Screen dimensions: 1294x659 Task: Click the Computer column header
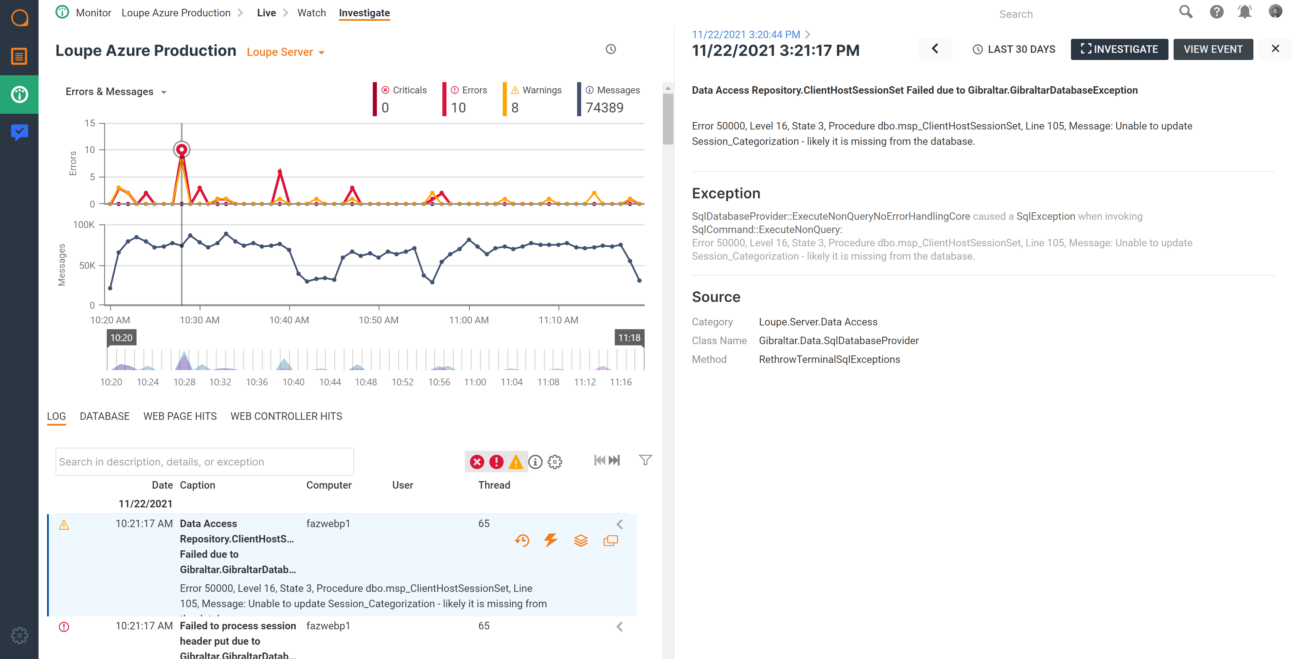328,485
